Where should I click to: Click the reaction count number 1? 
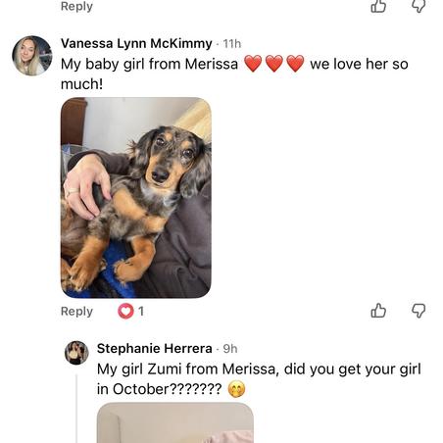141,312
